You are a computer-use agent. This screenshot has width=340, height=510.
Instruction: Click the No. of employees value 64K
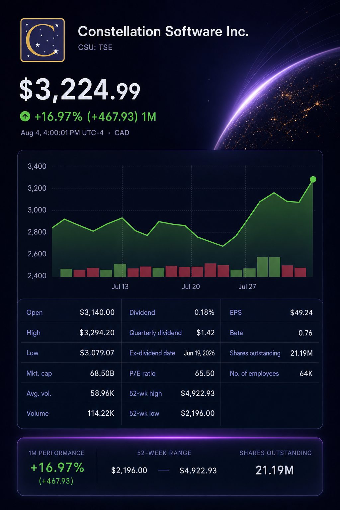(x=306, y=374)
